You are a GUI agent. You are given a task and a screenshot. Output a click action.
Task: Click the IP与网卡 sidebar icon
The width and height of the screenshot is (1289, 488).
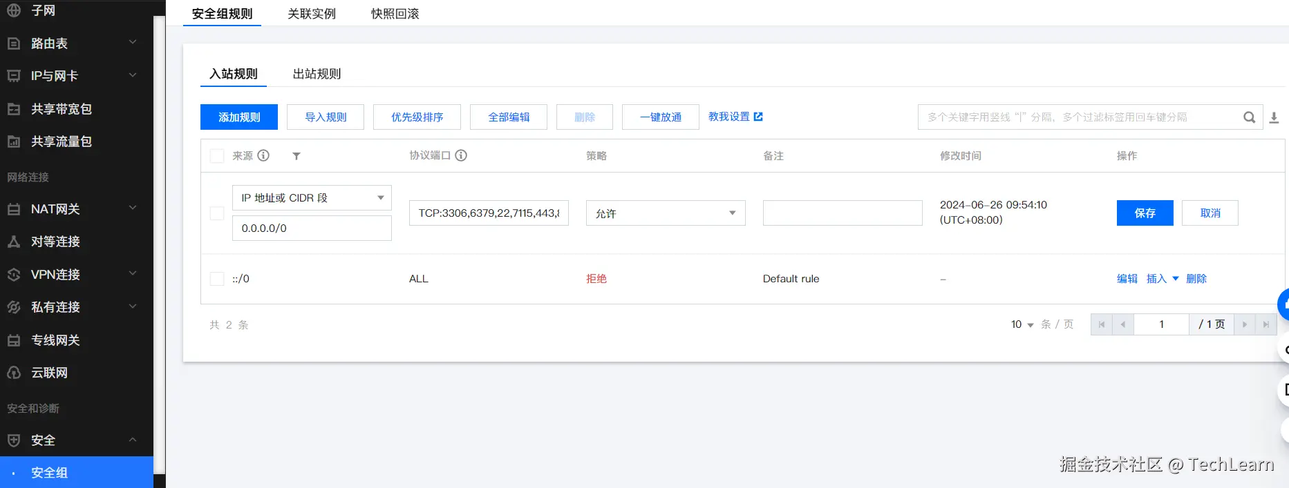point(14,76)
